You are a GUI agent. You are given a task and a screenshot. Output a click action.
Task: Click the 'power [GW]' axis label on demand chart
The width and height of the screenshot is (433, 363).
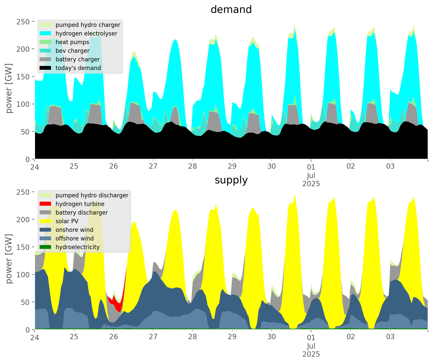click(9, 88)
